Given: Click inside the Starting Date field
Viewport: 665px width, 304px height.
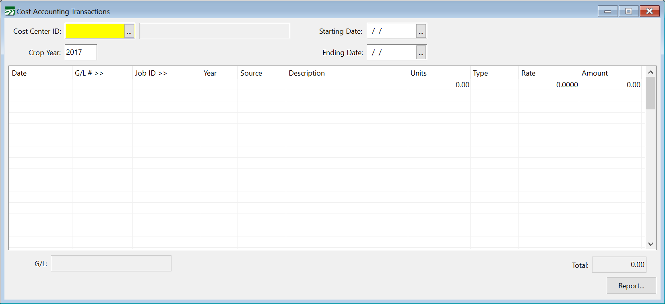Looking at the screenshot, I should [x=392, y=31].
